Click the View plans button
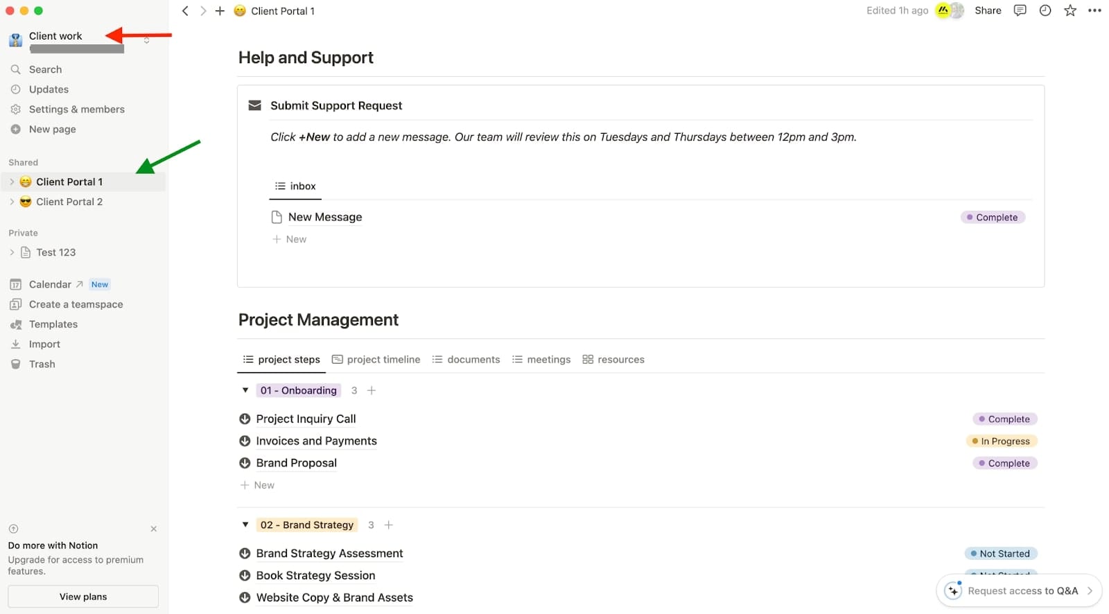 click(83, 597)
